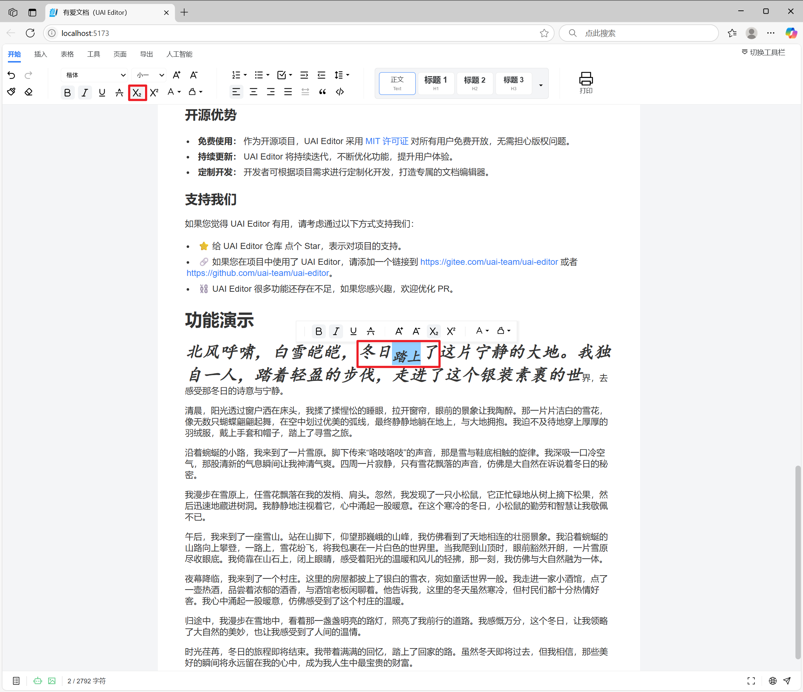Screen dimensions: 803x692
Task: Select the eraser clear-format icon
Action: 29,92
